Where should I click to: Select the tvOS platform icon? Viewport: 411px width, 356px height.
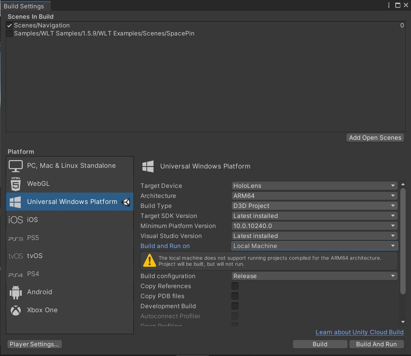[15, 256]
